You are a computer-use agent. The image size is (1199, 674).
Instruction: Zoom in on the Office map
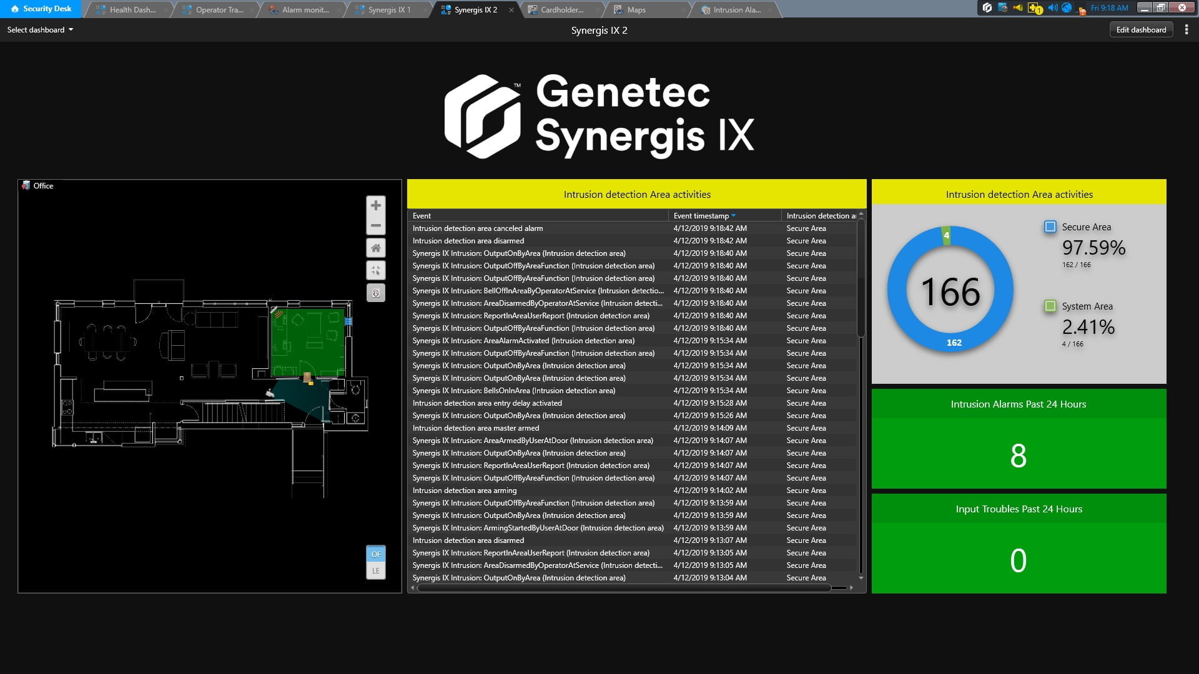point(376,205)
